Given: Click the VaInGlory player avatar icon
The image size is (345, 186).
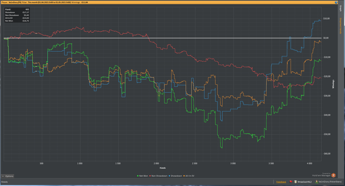Looking at the screenshot, I should (316, 182).
